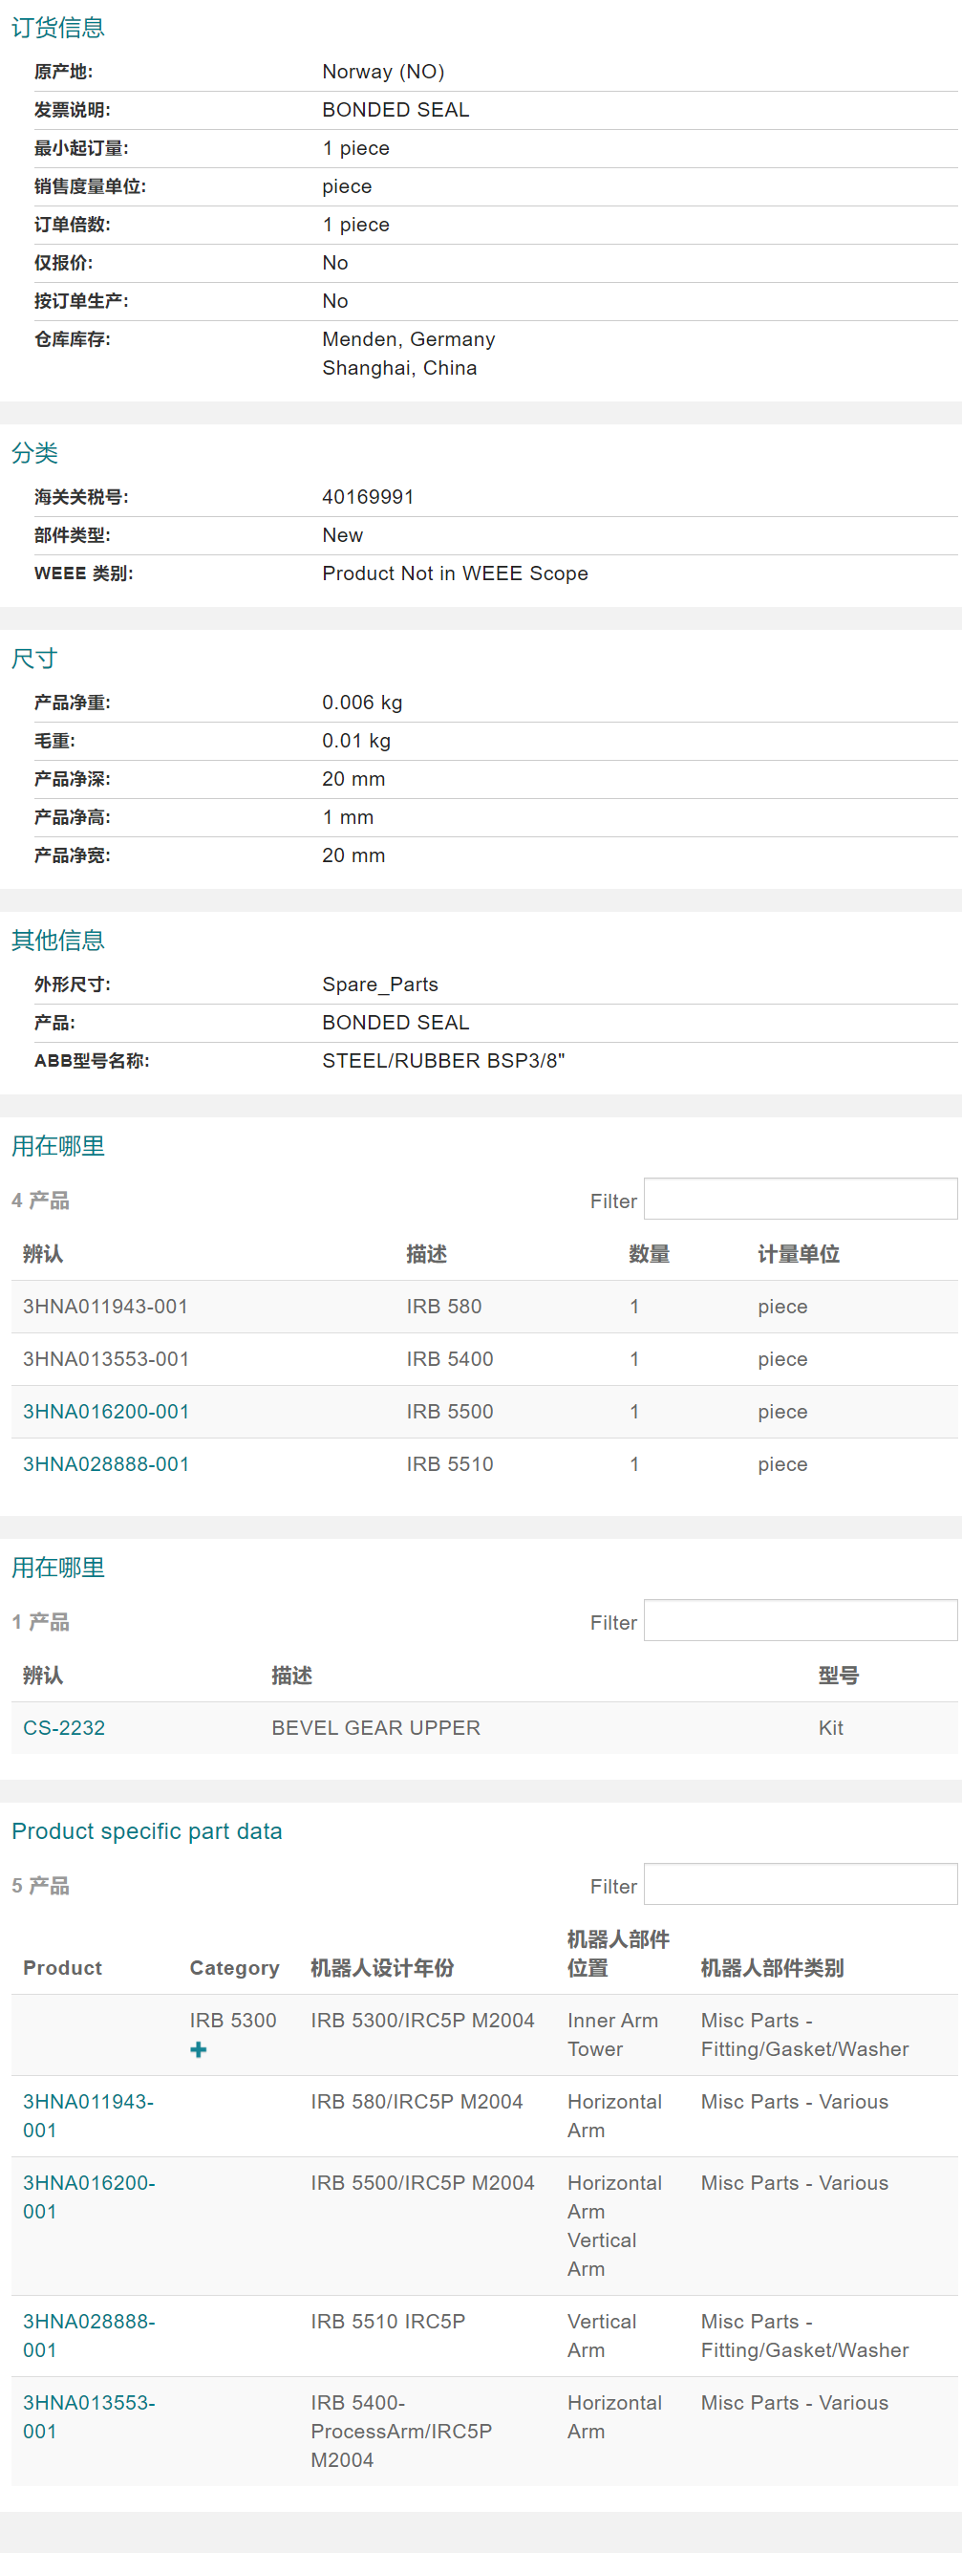962x2553 pixels.
Task: Click the Menden, Germany warehouse entry
Action: 408,339
